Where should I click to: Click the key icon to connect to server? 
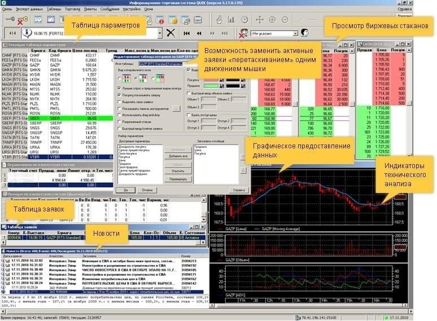(10, 20)
